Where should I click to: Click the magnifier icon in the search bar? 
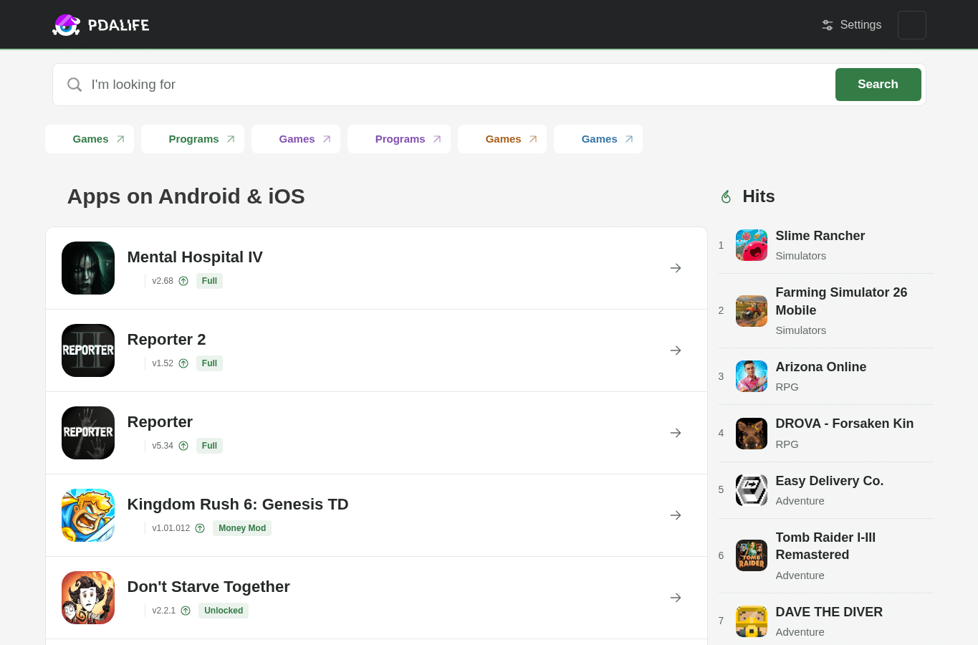click(75, 85)
